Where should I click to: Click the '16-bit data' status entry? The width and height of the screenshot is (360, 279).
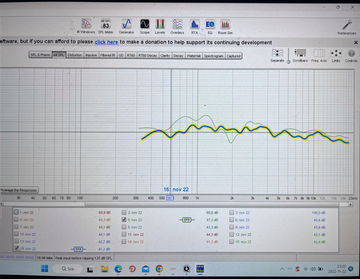45,258
